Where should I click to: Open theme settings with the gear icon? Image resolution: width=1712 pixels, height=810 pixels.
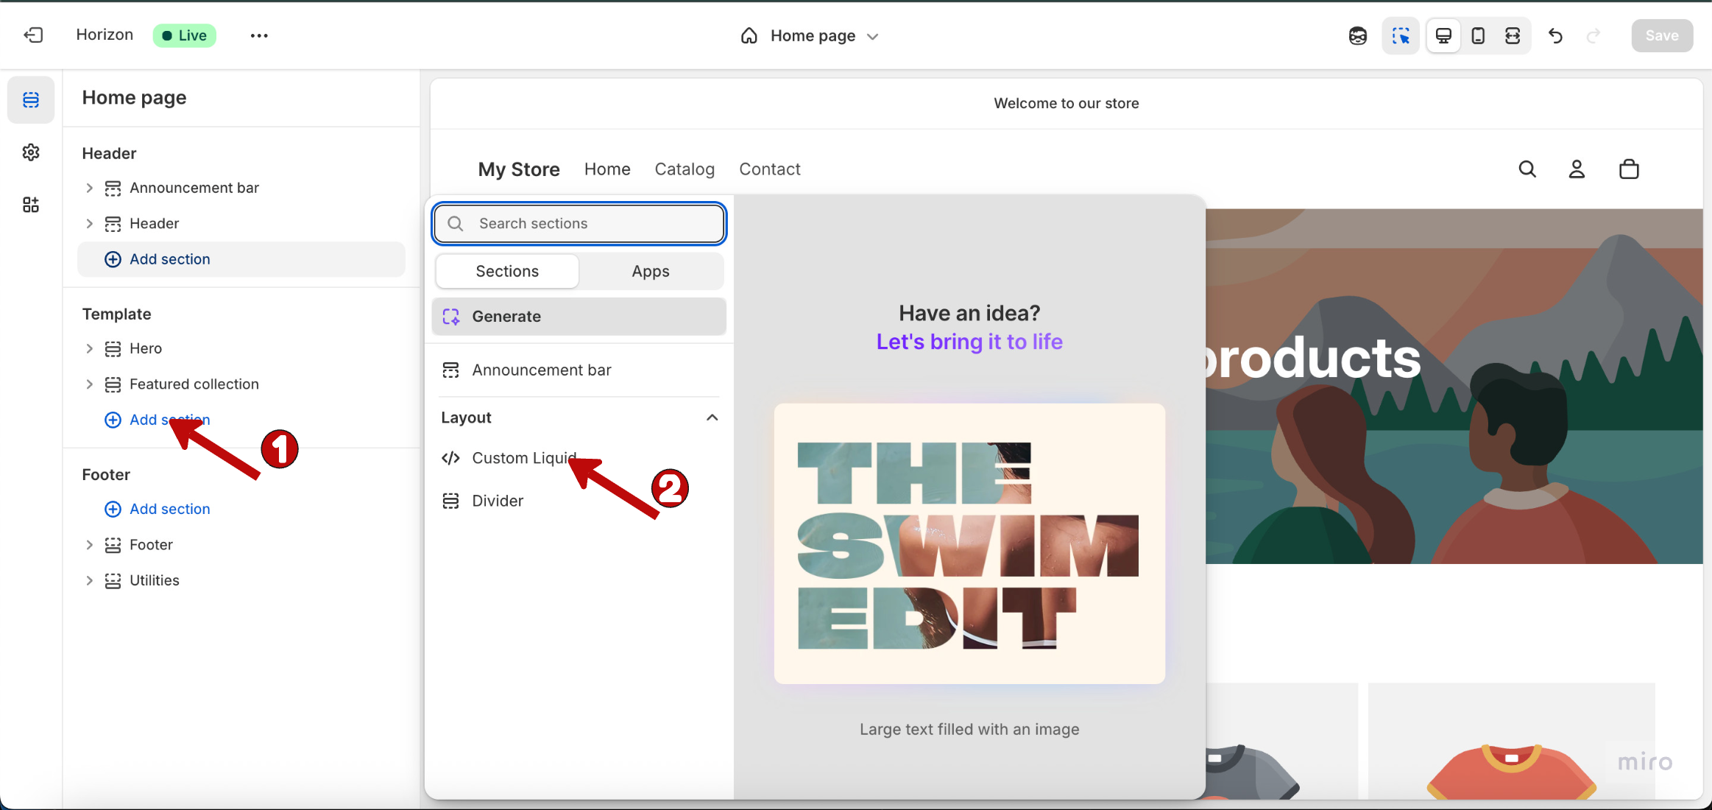(31, 152)
